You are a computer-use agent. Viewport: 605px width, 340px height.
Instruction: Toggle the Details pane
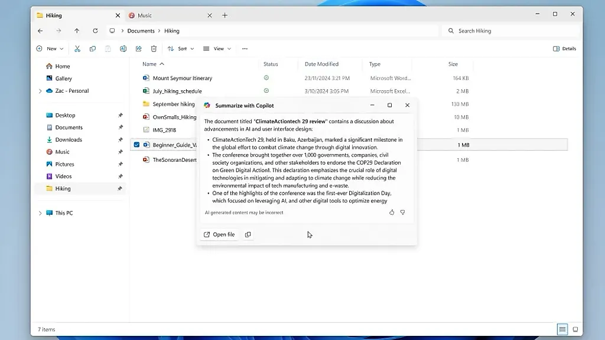tap(564, 48)
